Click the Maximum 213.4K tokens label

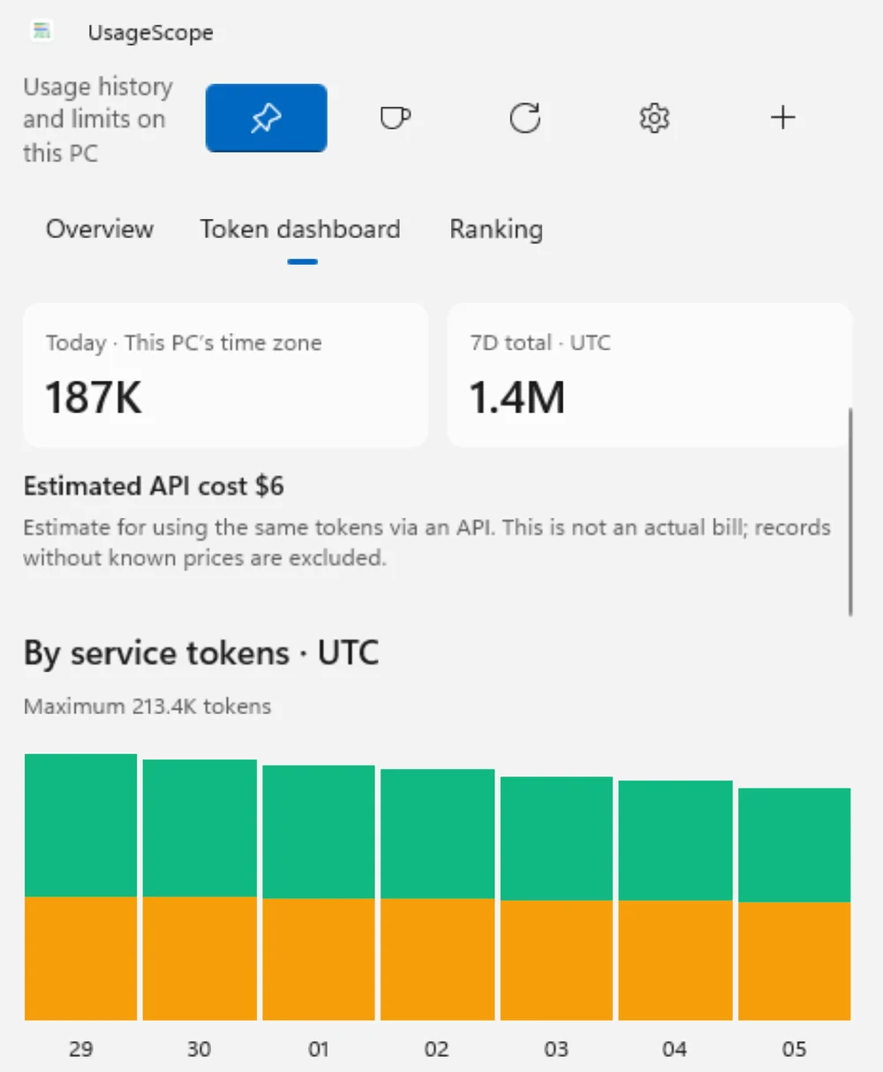tap(147, 706)
